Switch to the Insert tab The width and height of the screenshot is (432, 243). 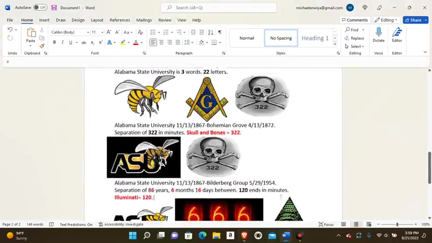44,20
